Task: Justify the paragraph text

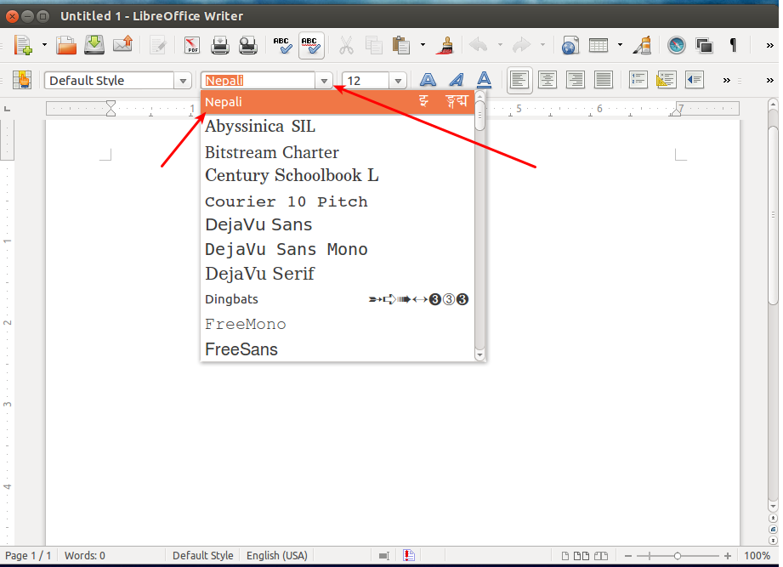Action: pyautogui.click(x=604, y=80)
